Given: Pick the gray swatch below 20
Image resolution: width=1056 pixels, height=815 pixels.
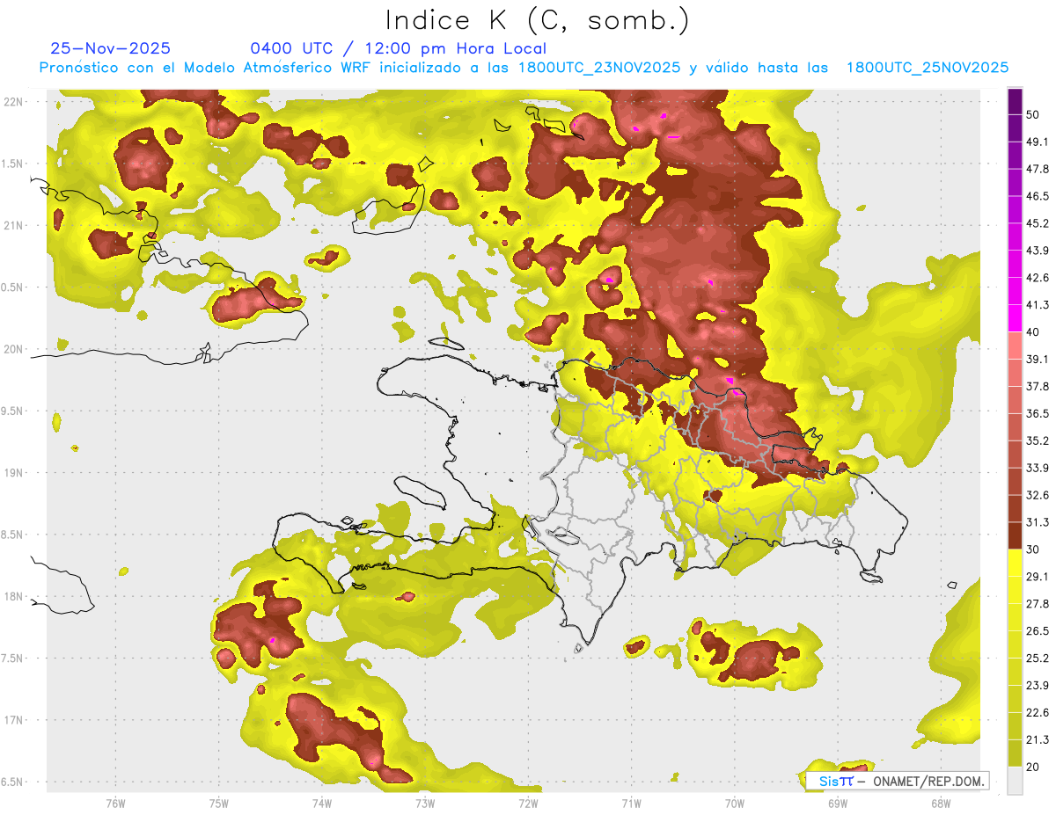Looking at the screenshot, I should point(1015,780).
